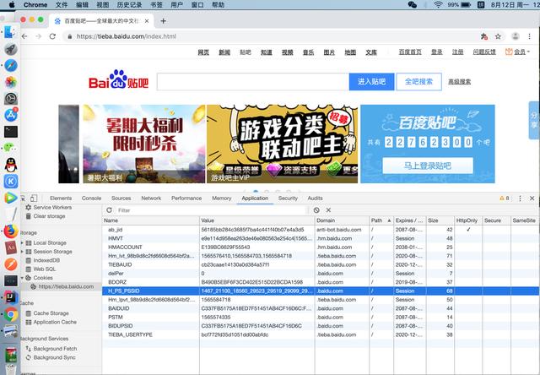Open the DevTools more options menu
Image resolution: width=540 pixels, height=375 pixels.
pyautogui.click(x=520, y=198)
